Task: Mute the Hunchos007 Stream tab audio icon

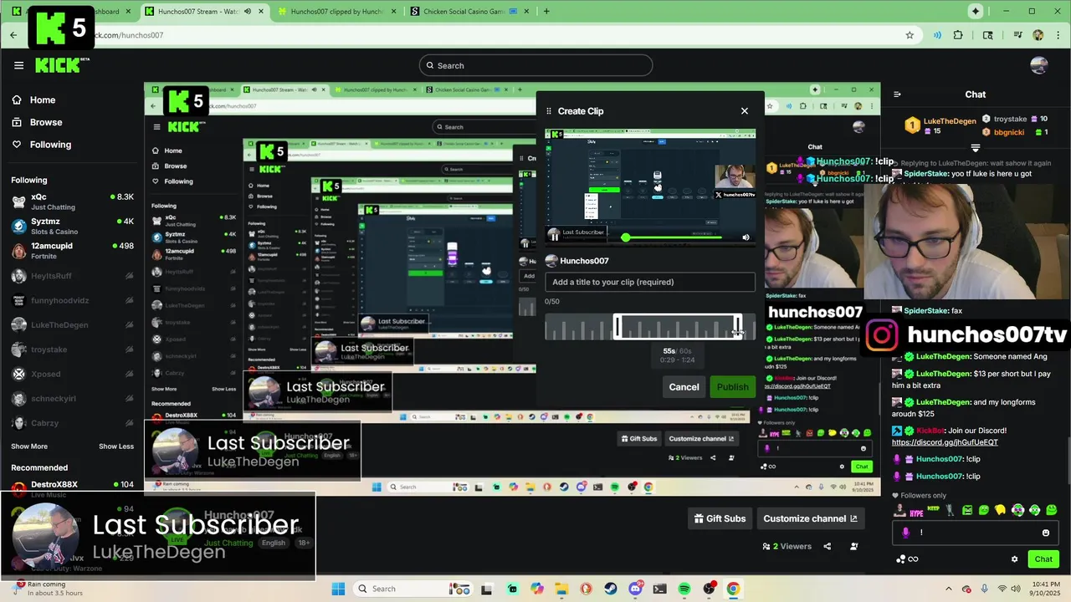Action: pyautogui.click(x=248, y=11)
